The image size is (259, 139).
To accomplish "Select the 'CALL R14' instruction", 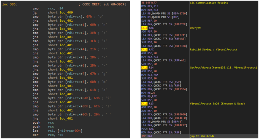I will [147, 67].
